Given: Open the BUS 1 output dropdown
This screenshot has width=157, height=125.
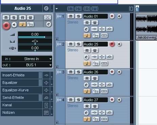Looking at the screenshot, I should click(27, 65).
